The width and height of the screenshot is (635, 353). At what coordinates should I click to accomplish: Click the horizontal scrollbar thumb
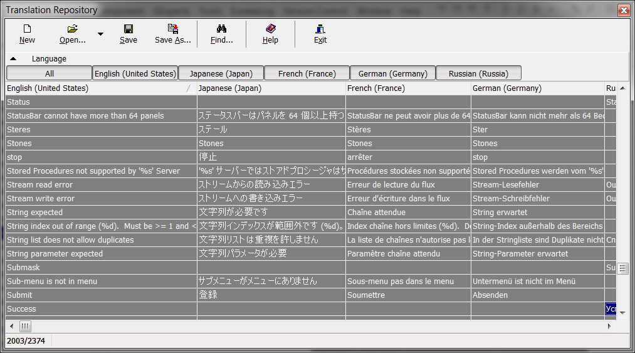click(25, 326)
